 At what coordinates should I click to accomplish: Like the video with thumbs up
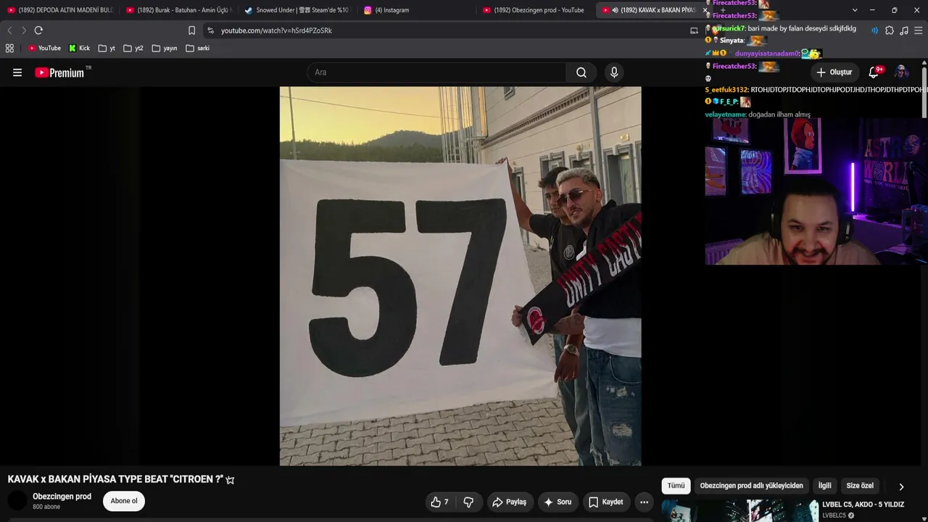(439, 502)
